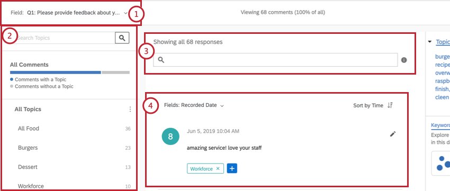The image size is (450, 191).
Task: Click the teal sentiment badge numbered 8
Action: (170, 136)
